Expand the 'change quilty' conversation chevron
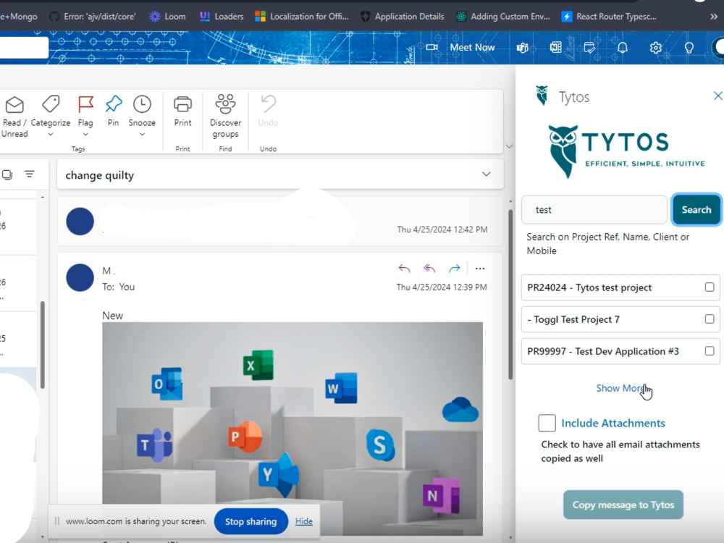This screenshot has height=543, width=724. point(487,174)
